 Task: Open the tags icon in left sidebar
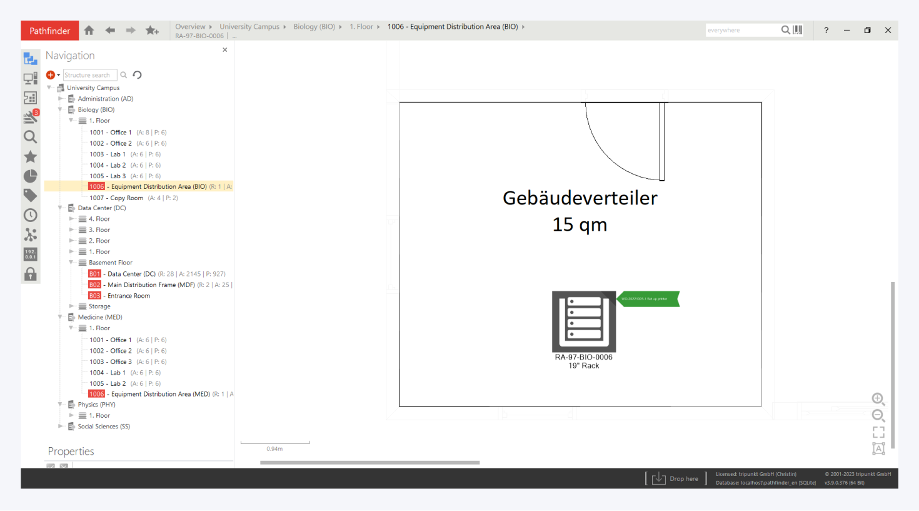[x=30, y=196]
